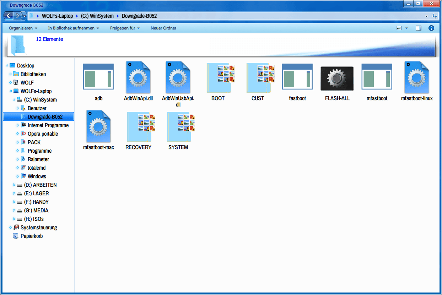This screenshot has width=442, height=295.
Task: Select the AdbWinUsbApi.dll file
Action: click(x=178, y=84)
